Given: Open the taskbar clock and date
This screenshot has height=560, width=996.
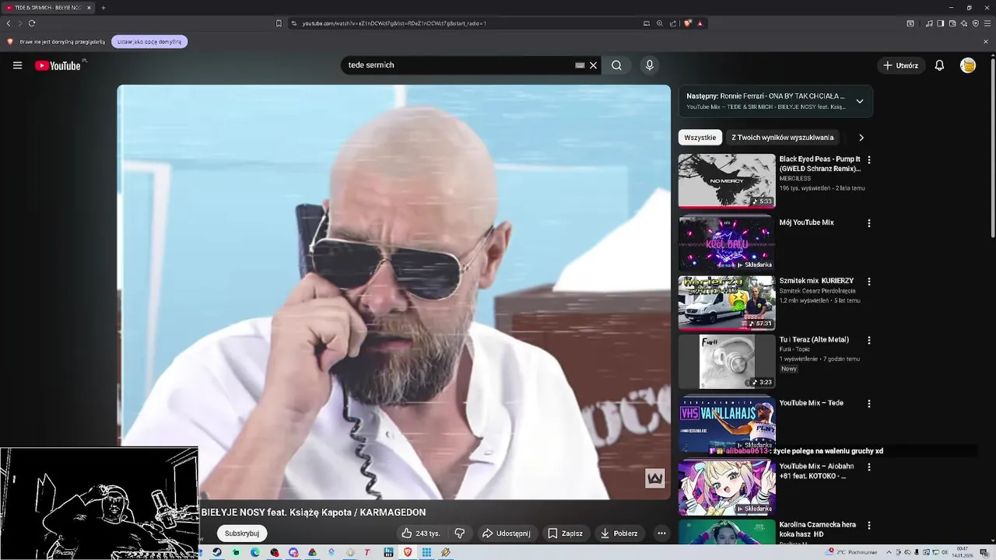Looking at the screenshot, I should click(x=963, y=552).
